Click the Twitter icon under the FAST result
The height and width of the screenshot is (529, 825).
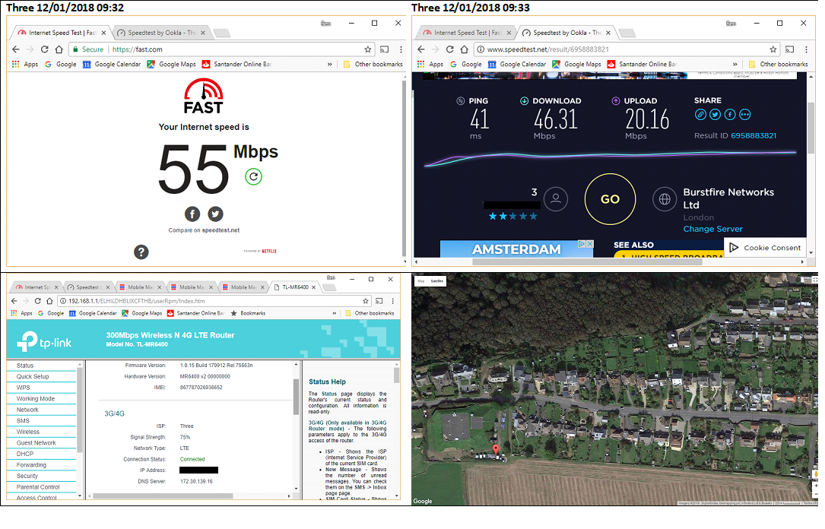click(x=216, y=214)
